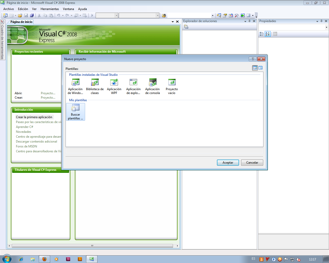Click the Novedades link
Screen dimensions: 329x263
[23, 132]
